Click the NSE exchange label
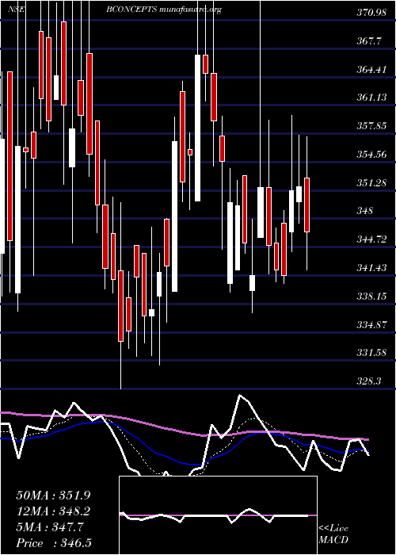This screenshot has width=396, height=555. [17, 10]
